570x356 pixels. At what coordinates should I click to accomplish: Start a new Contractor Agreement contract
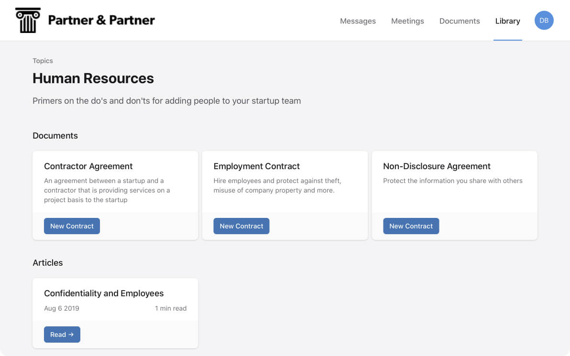(x=72, y=226)
